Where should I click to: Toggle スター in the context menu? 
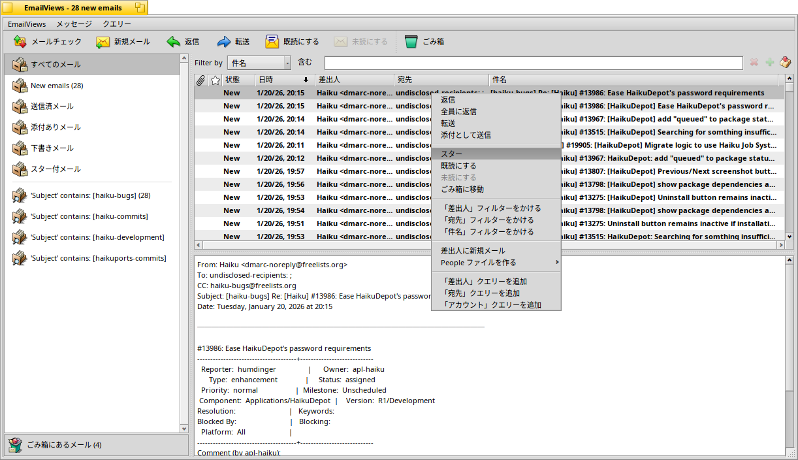[452, 154]
